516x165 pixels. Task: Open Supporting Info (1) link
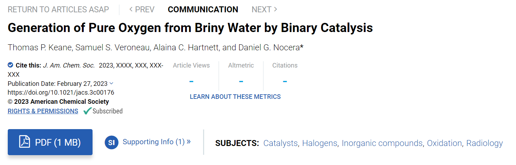(x=156, y=142)
